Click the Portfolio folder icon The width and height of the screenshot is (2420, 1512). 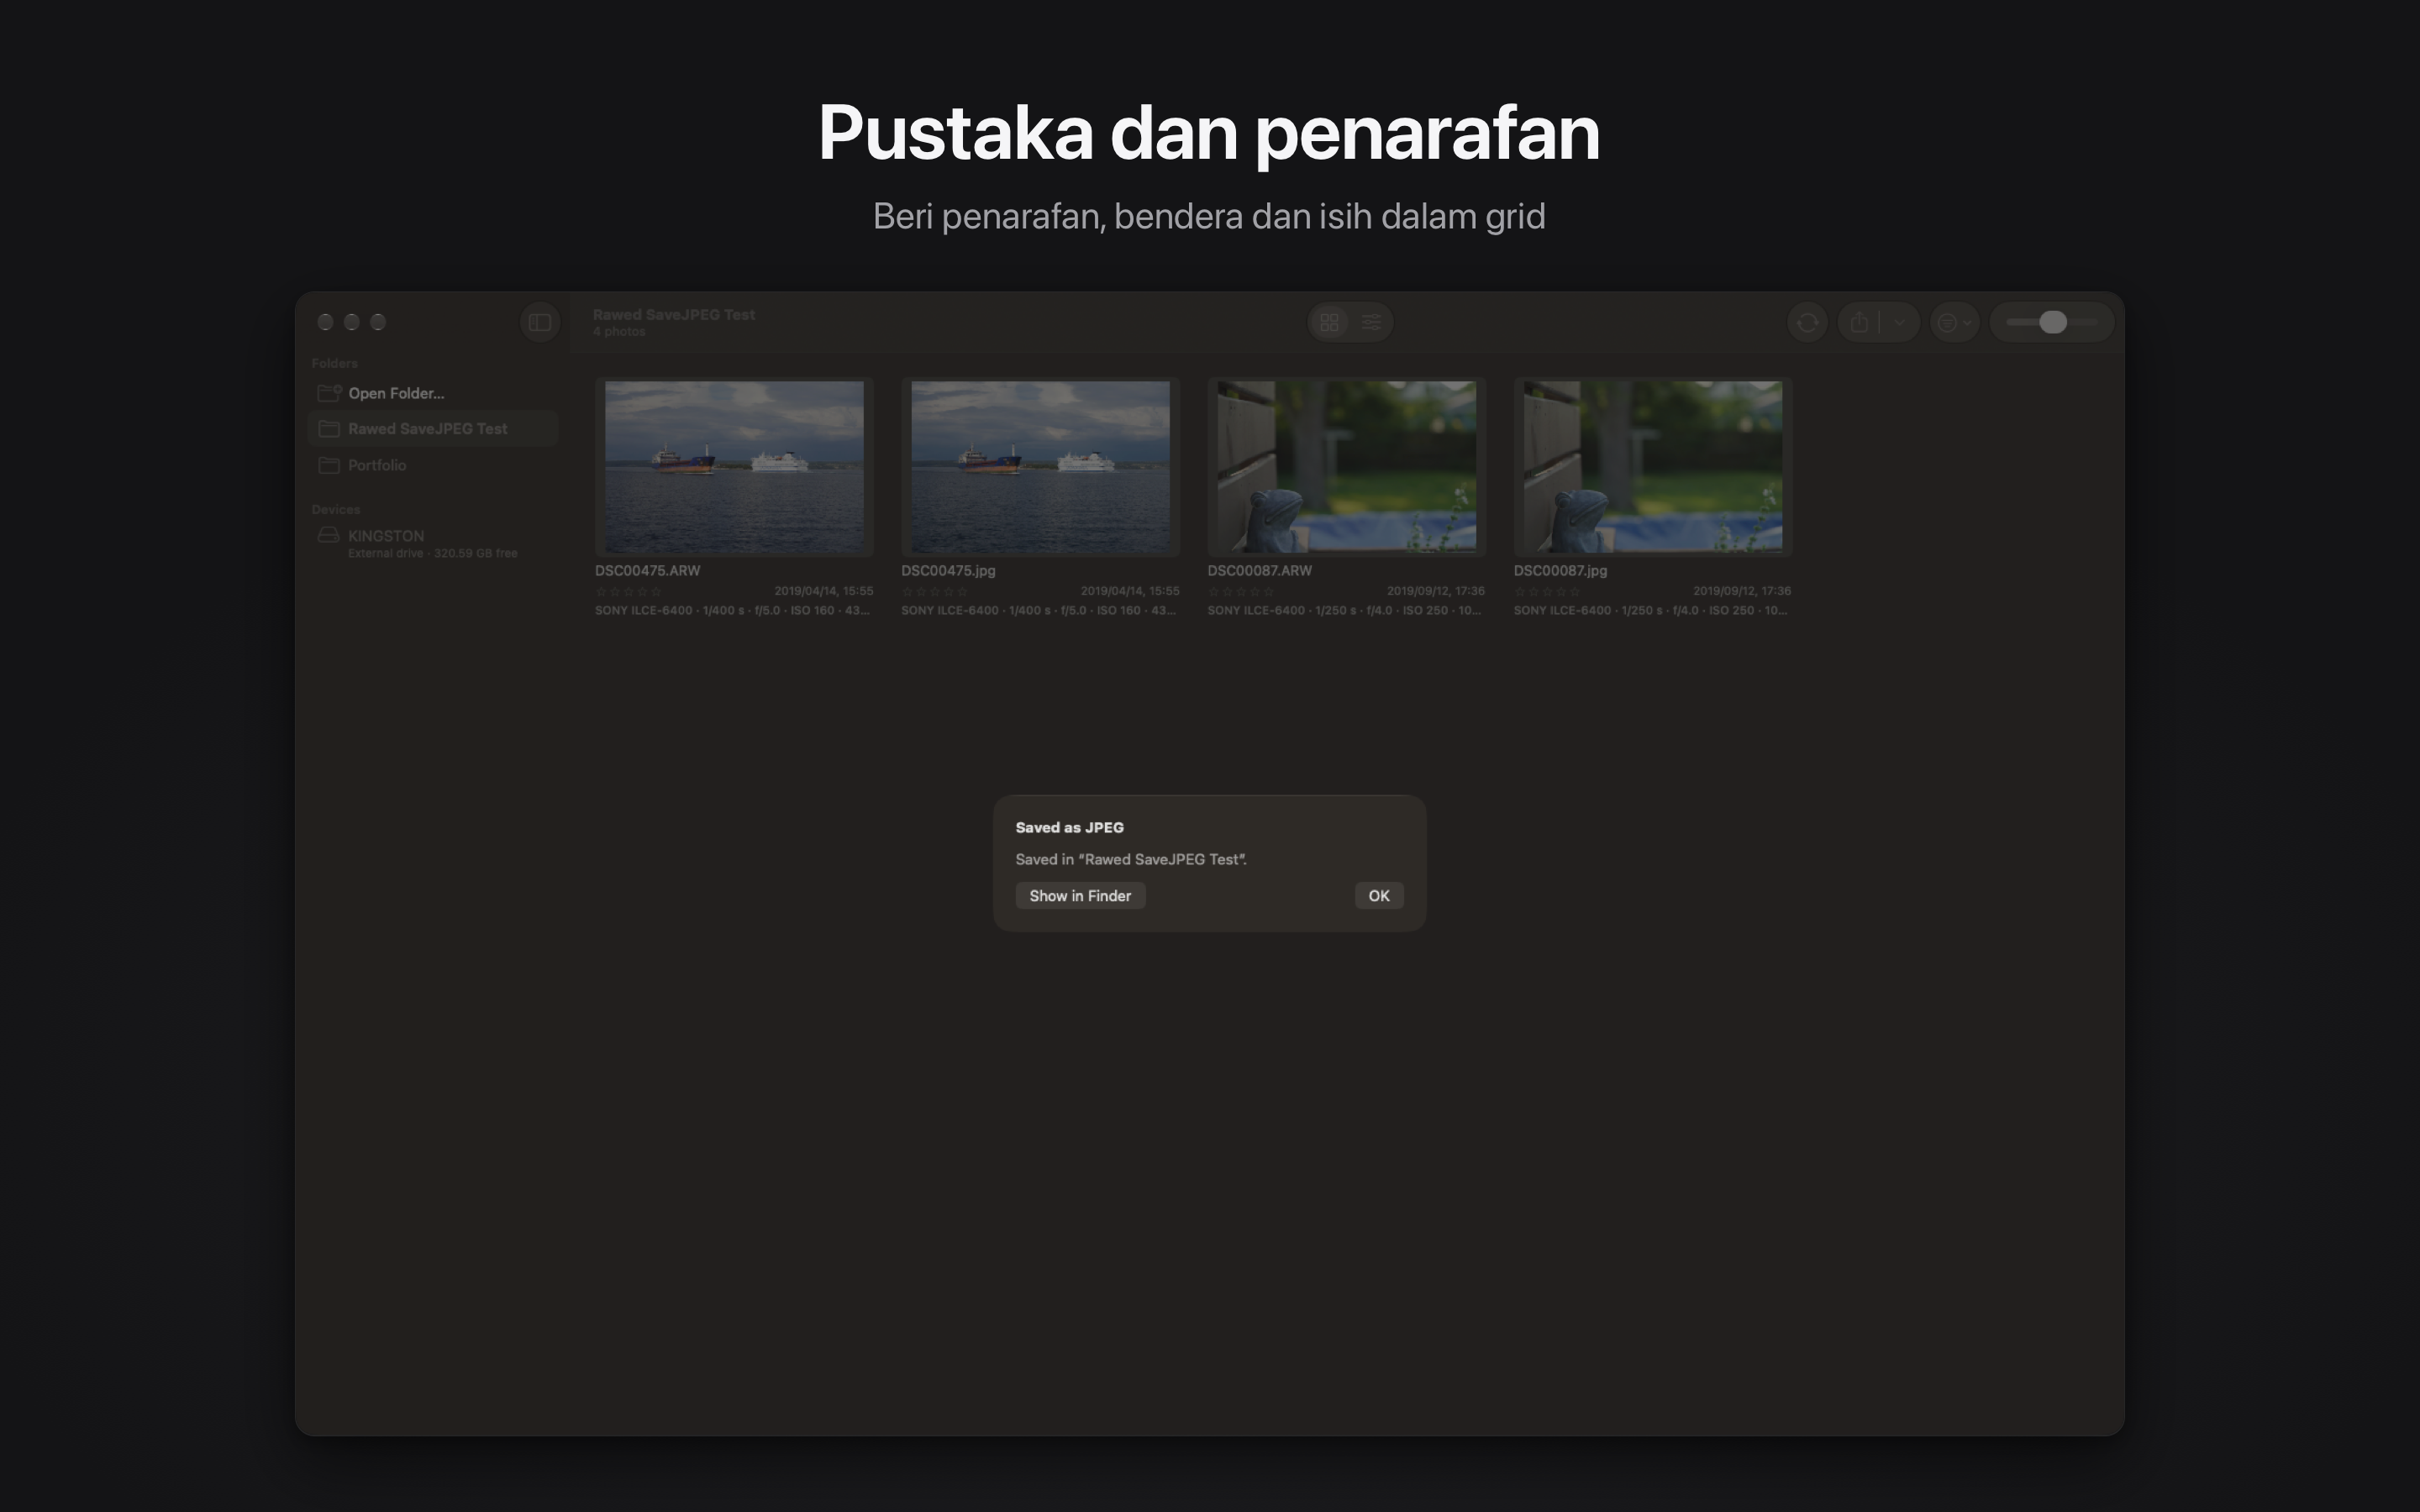click(329, 465)
